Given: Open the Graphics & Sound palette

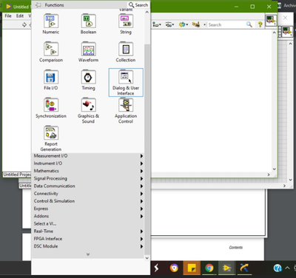Looking at the screenshot, I should click(88, 110).
